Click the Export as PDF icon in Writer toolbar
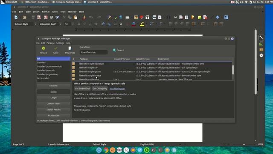273x154 pixels. pyautogui.click(x=46, y=17)
